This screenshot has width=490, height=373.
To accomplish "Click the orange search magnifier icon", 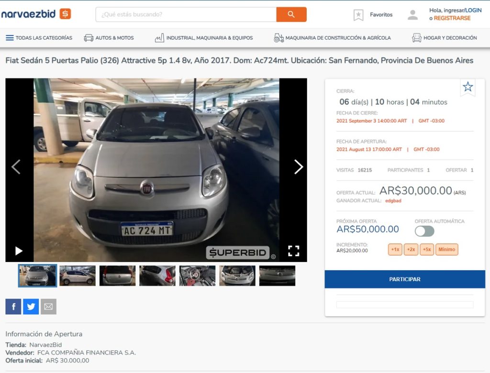I will tap(292, 15).
